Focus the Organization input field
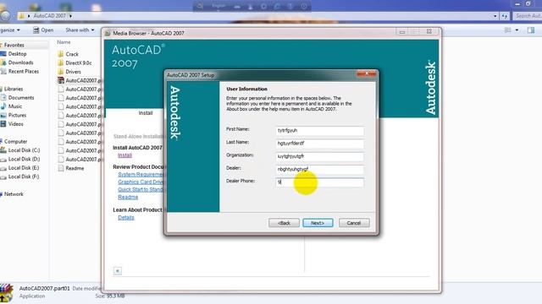 click(320, 156)
